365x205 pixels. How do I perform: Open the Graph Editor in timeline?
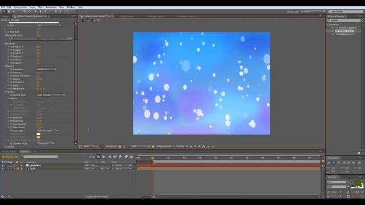point(131,157)
